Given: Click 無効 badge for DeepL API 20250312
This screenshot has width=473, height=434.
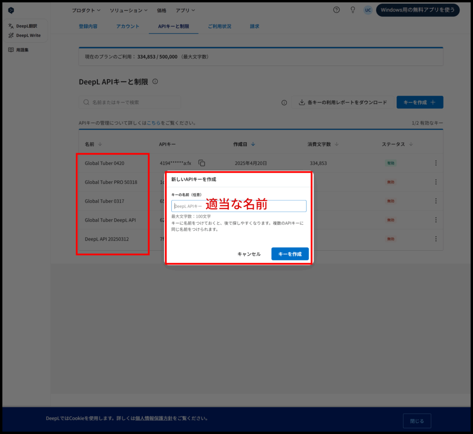Looking at the screenshot, I should [391, 239].
